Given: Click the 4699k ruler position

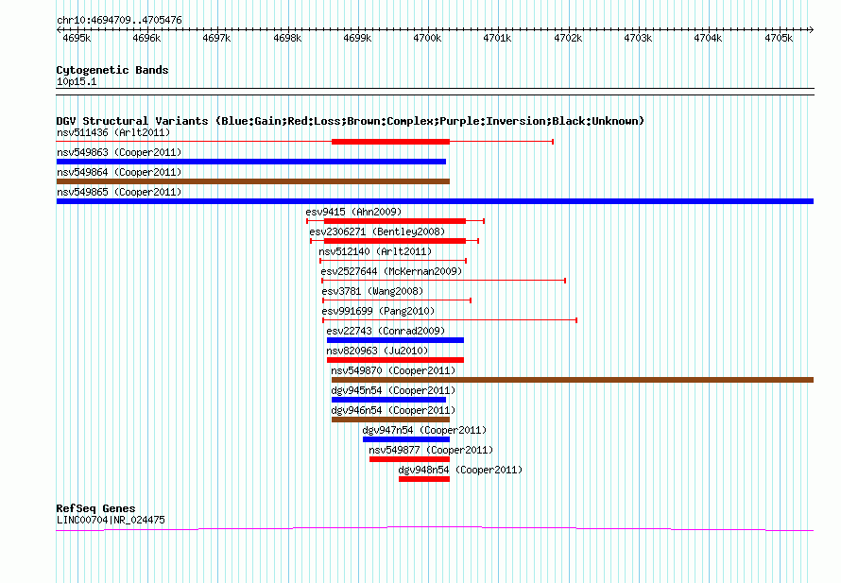Looking at the screenshot, I should 357,38.
